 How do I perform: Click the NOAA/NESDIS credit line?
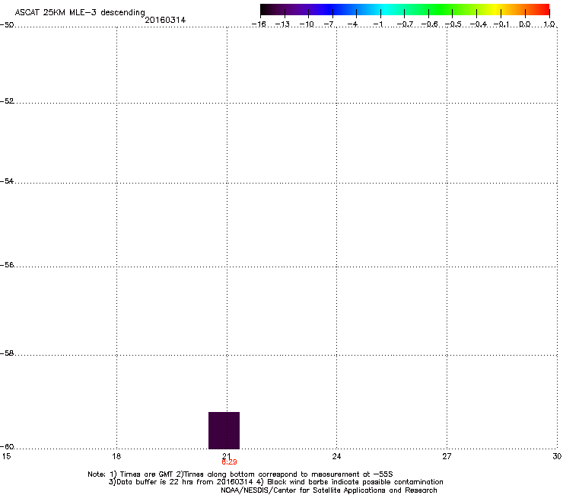pos(329,490)
